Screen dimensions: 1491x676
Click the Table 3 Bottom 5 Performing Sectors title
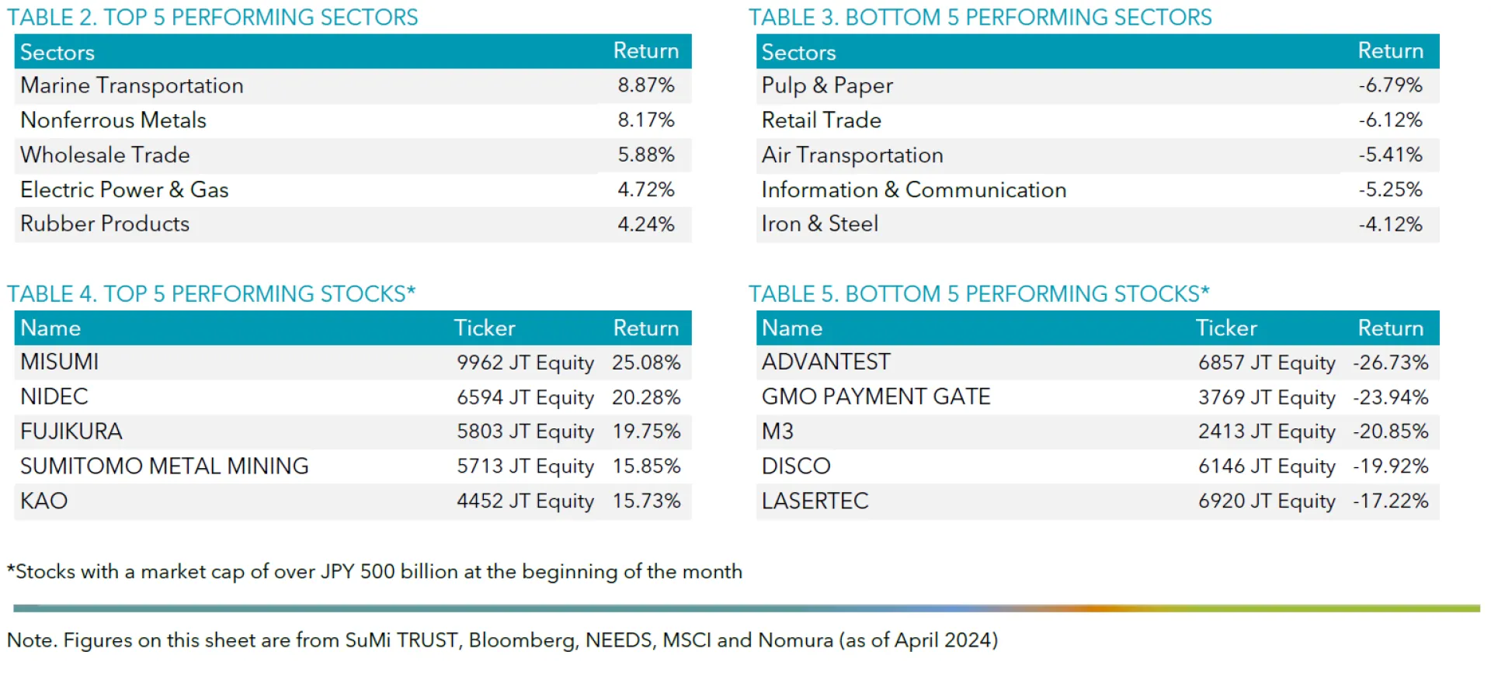pyautogui.click(x=979, y=17)
